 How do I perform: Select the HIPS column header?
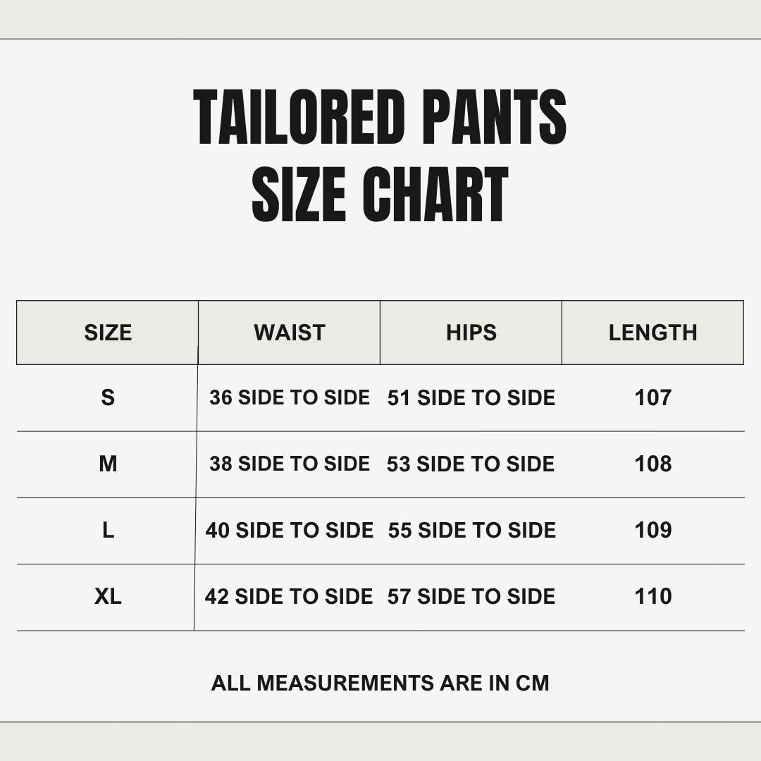pyautogui.click(x=471, y=333)
